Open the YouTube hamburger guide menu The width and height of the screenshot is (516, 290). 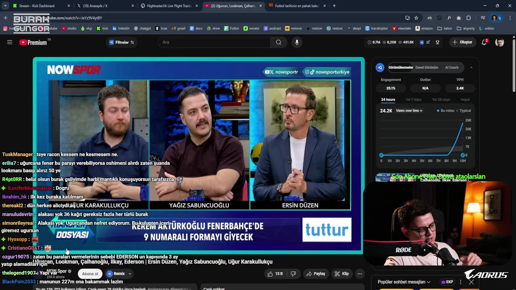pos(10,42)
